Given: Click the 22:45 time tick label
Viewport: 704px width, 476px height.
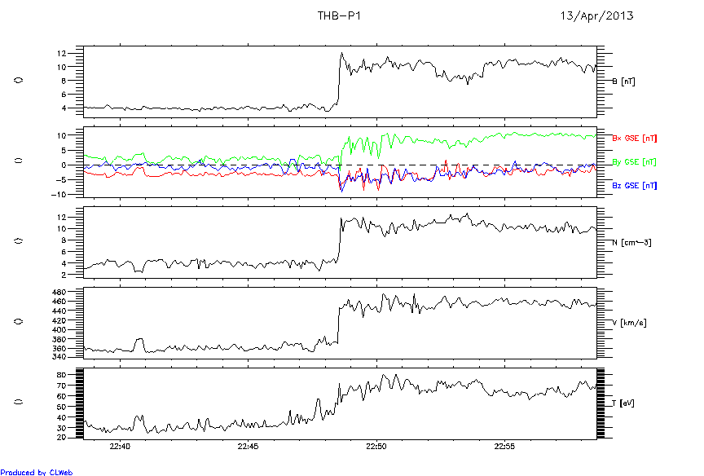Looking at the screenshot, I should tap(249, 447).
